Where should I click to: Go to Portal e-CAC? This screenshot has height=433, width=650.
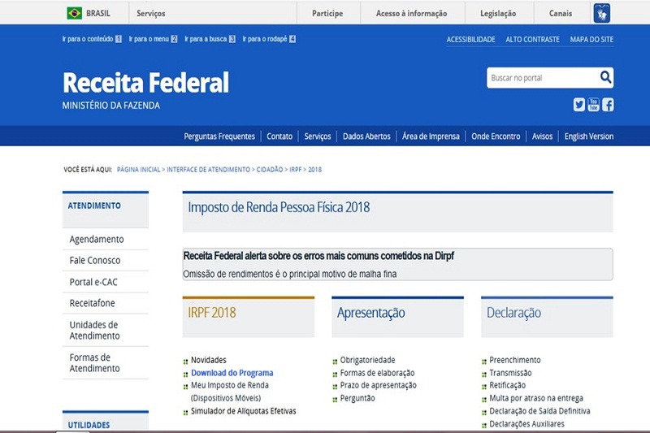pos(96,282)
